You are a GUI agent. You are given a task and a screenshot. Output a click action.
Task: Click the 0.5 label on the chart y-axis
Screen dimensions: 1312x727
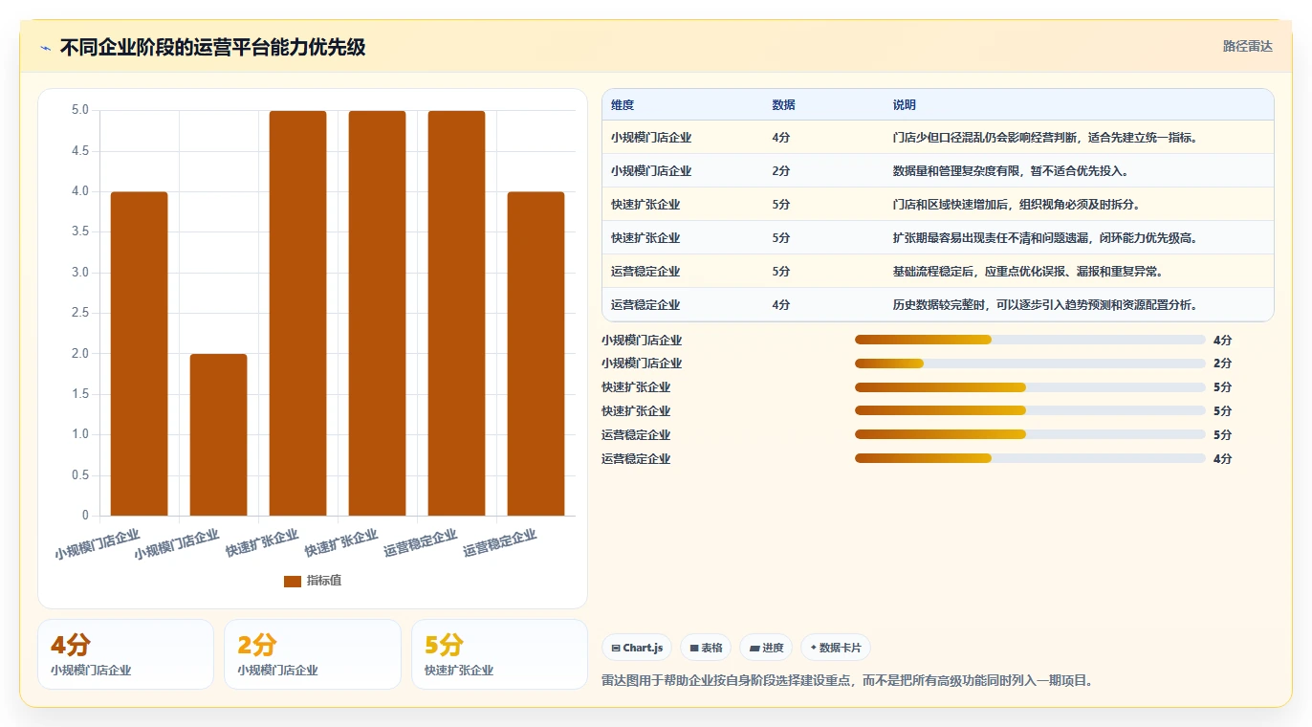[80, 475]
